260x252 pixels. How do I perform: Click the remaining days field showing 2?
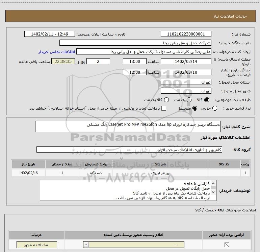98,61
